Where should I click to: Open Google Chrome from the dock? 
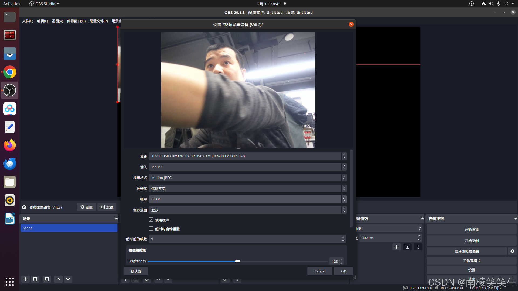10,72
